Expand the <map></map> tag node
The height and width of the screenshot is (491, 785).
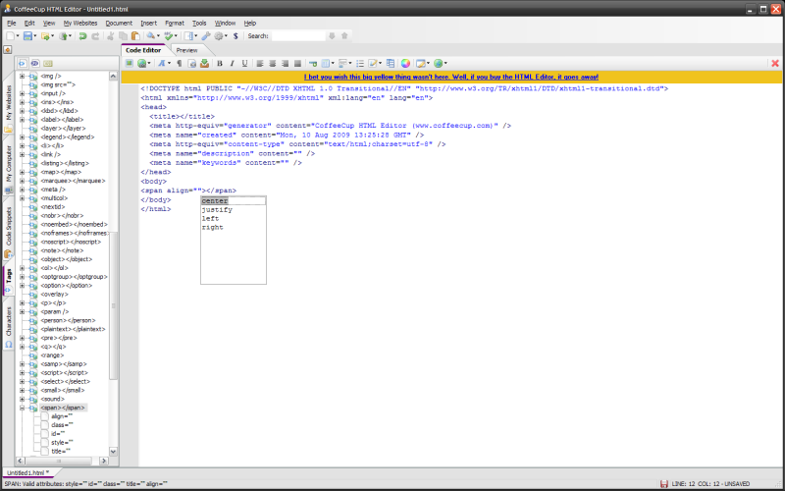click(22, 172)
